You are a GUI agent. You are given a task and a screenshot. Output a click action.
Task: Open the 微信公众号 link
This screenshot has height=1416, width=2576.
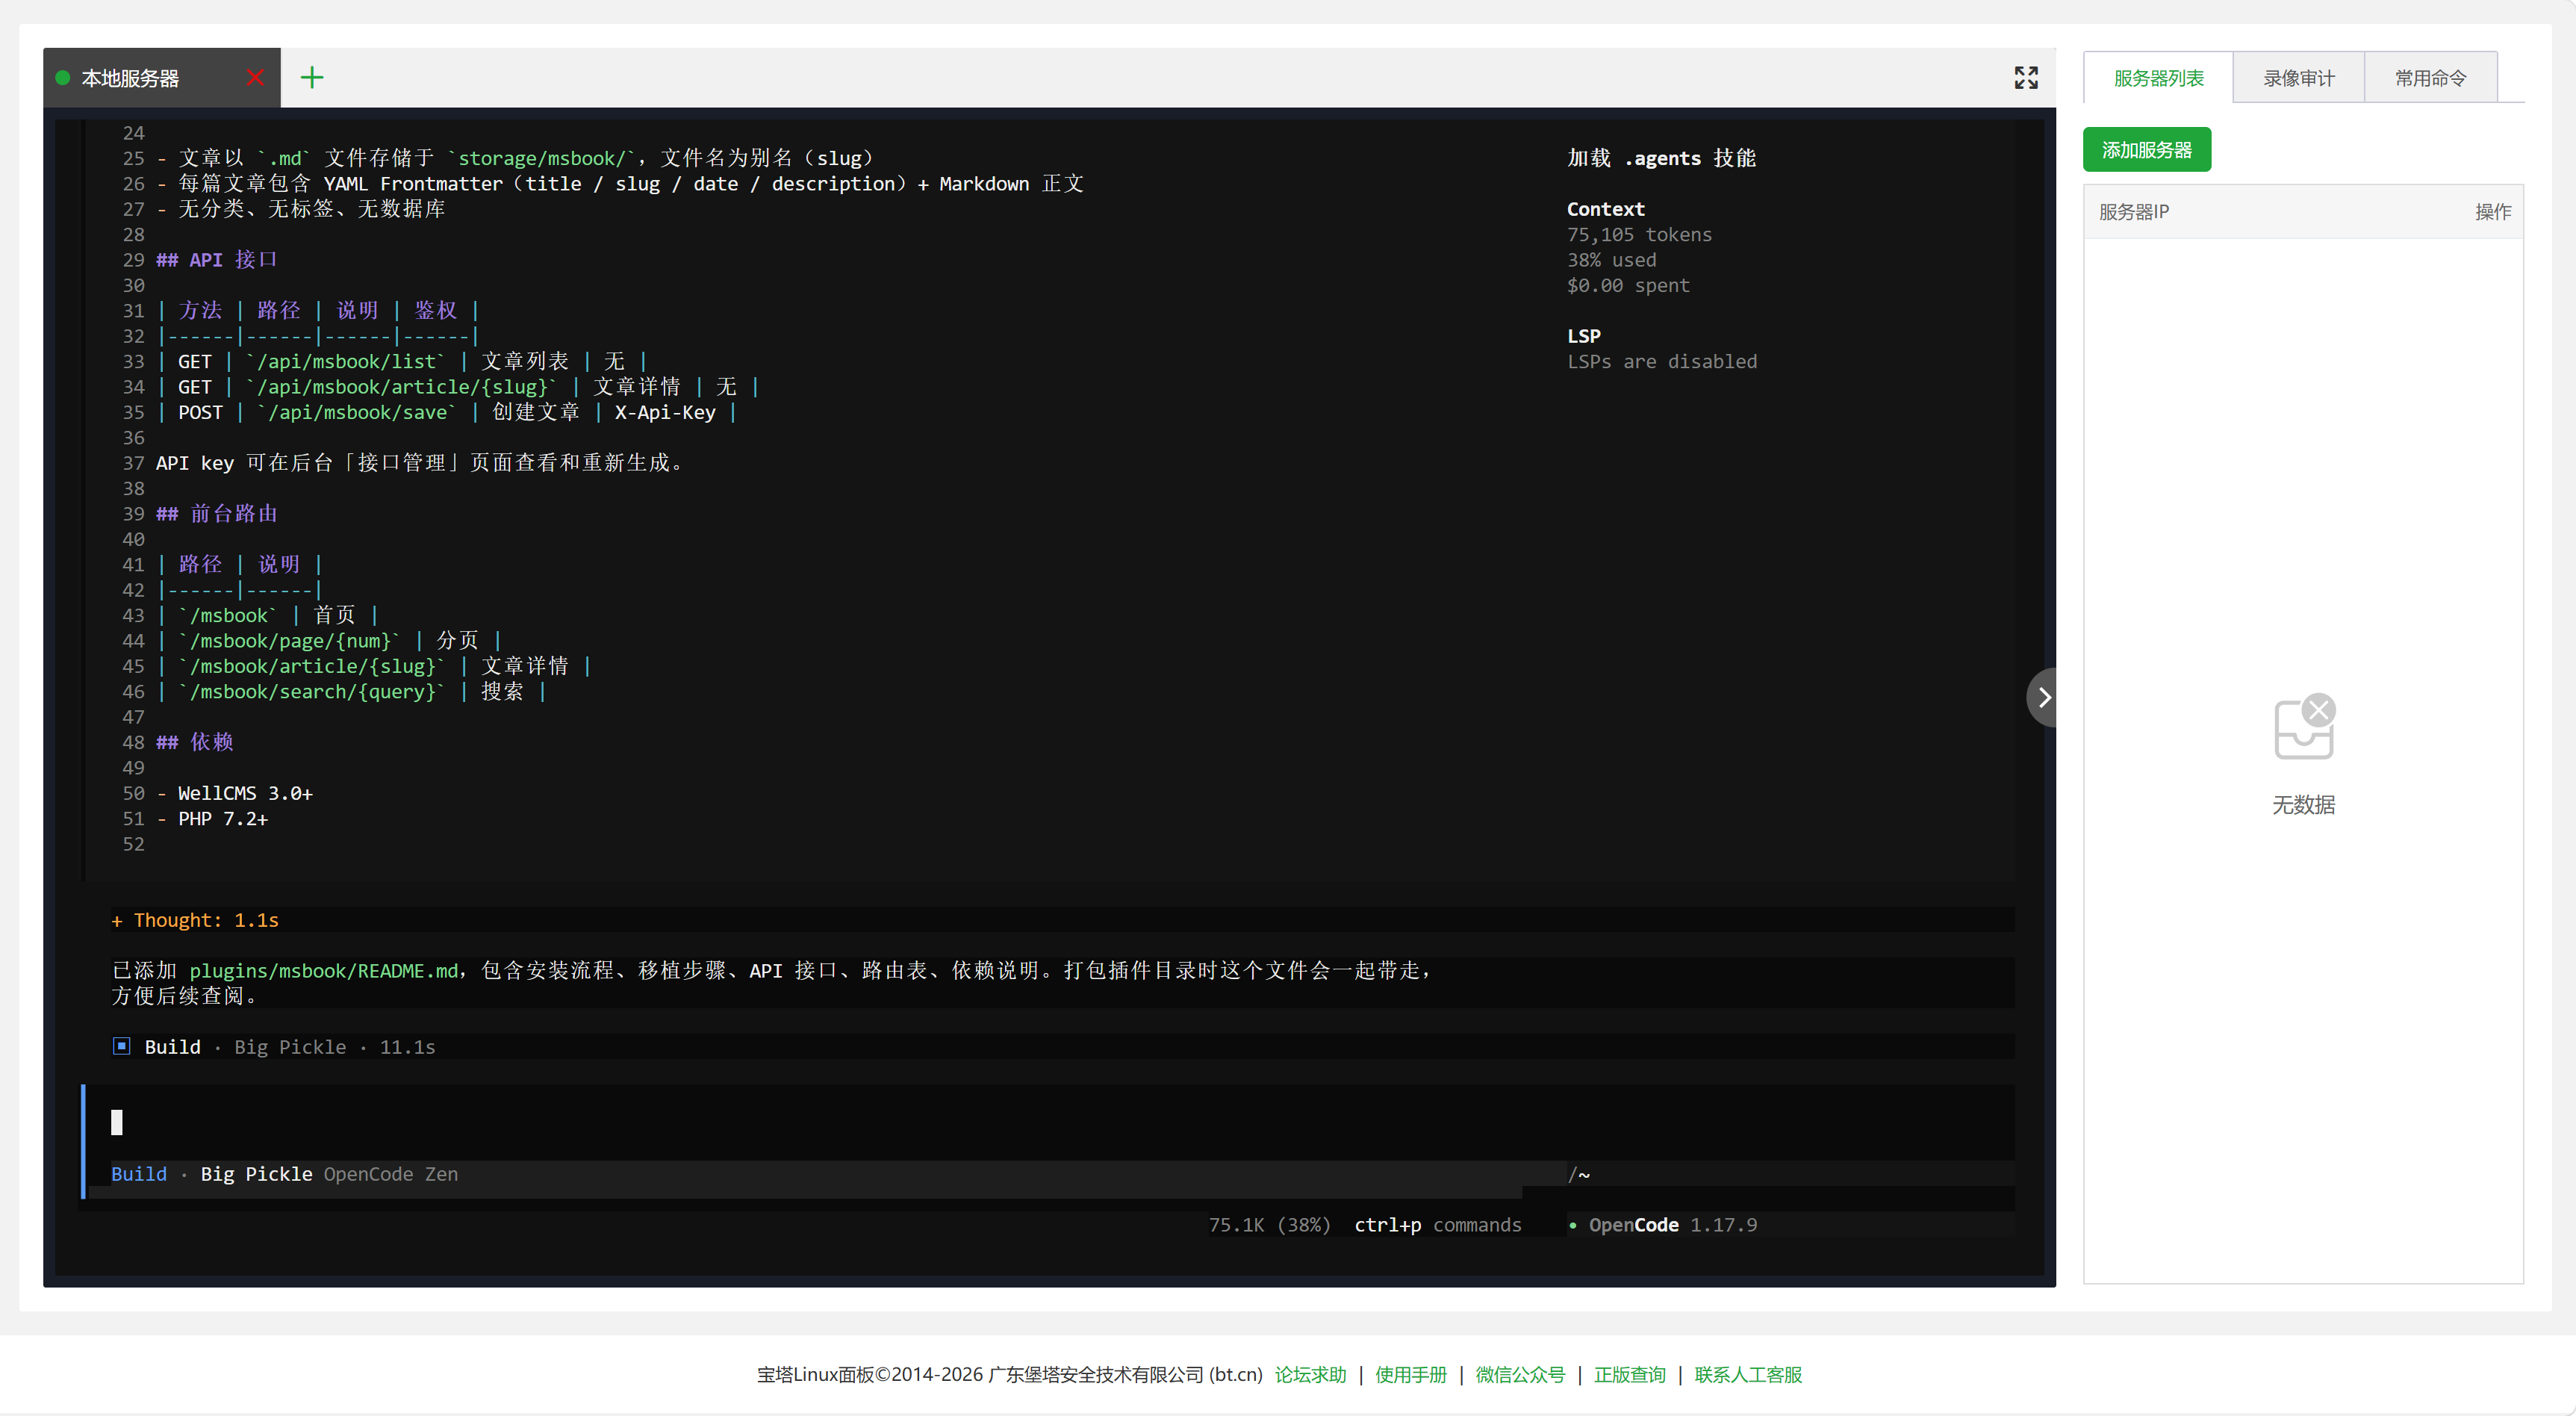(x=1520, y=1375)
